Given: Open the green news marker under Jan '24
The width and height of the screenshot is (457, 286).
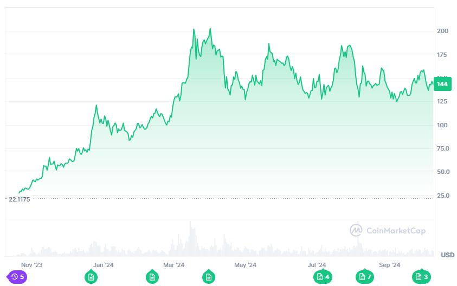Looking at the screenshot, I should tap(91, 277).
